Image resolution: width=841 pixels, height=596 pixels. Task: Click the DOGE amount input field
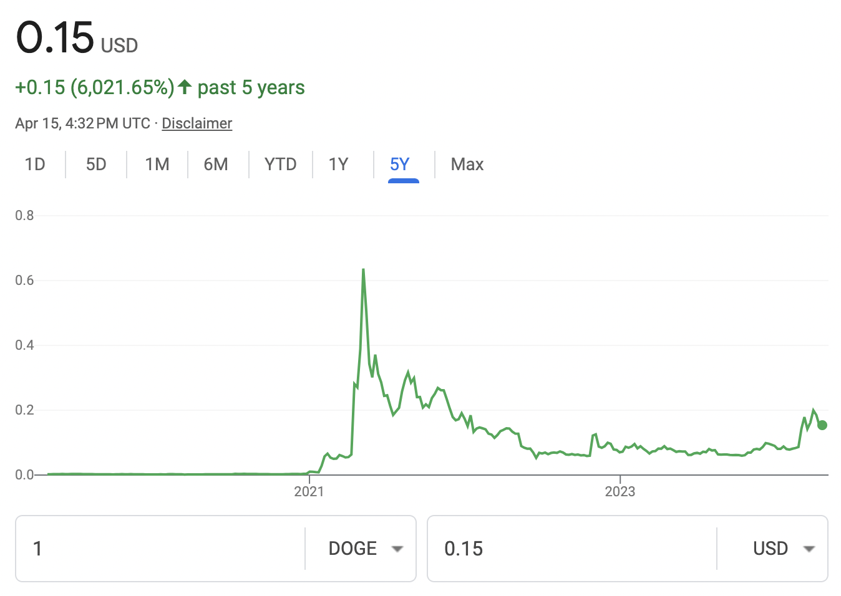[160, 549]
